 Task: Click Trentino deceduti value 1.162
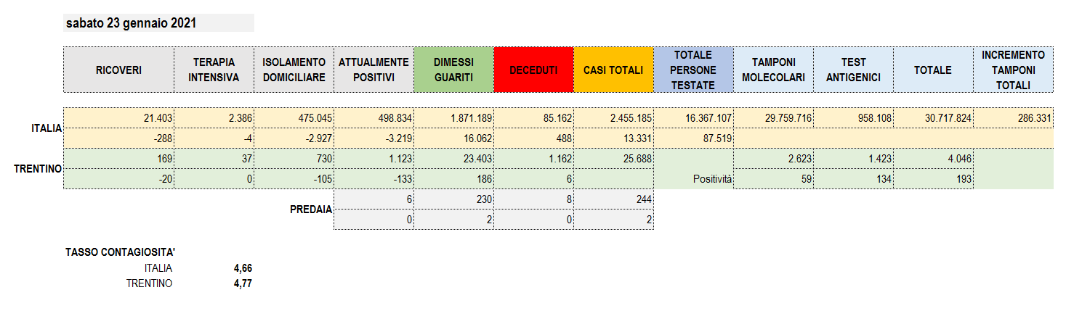[533, 158]
